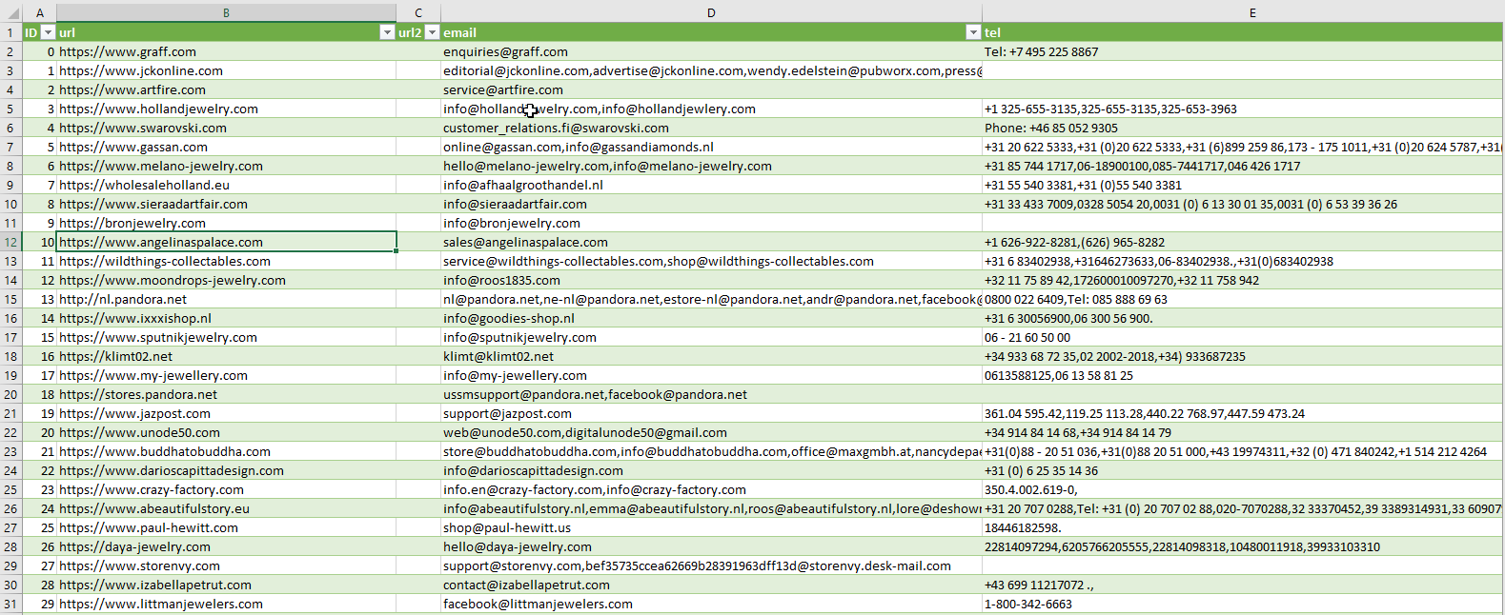Select the 'url' header cell text
Screen dimensions: 1505x615
tap(67, 32)
